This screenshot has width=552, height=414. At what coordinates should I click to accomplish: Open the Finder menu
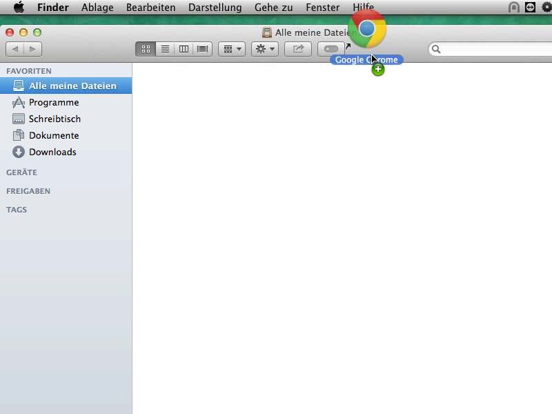(x=53, y=8)
